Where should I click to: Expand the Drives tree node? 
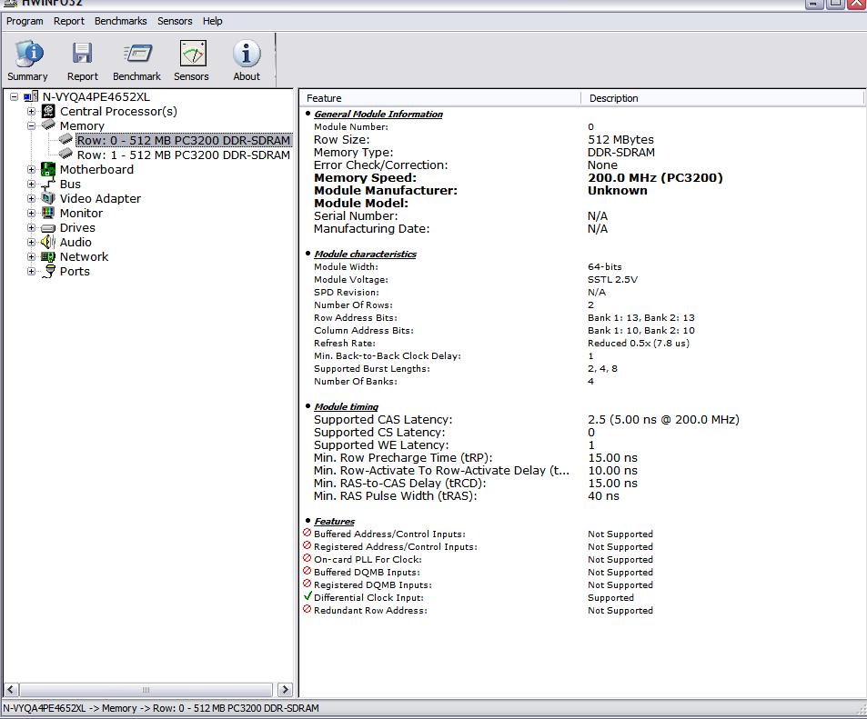[32, 227]
